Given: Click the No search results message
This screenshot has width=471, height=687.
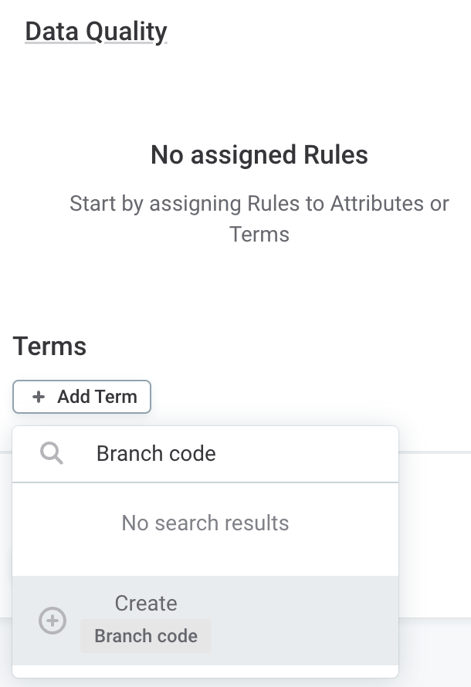Looking at the screenshot, I should (x=205, y=523).
